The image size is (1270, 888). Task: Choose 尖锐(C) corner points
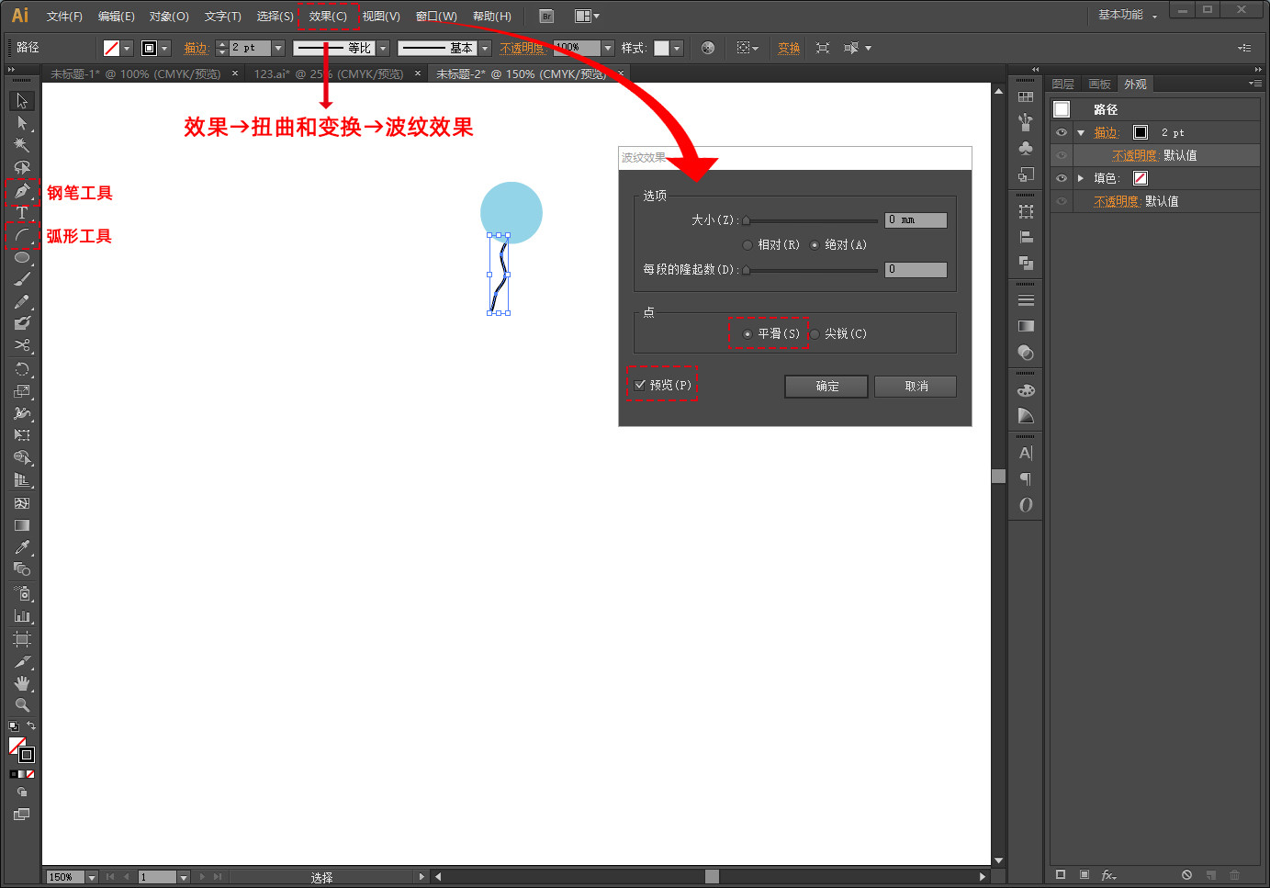click(x=815, y=334)
